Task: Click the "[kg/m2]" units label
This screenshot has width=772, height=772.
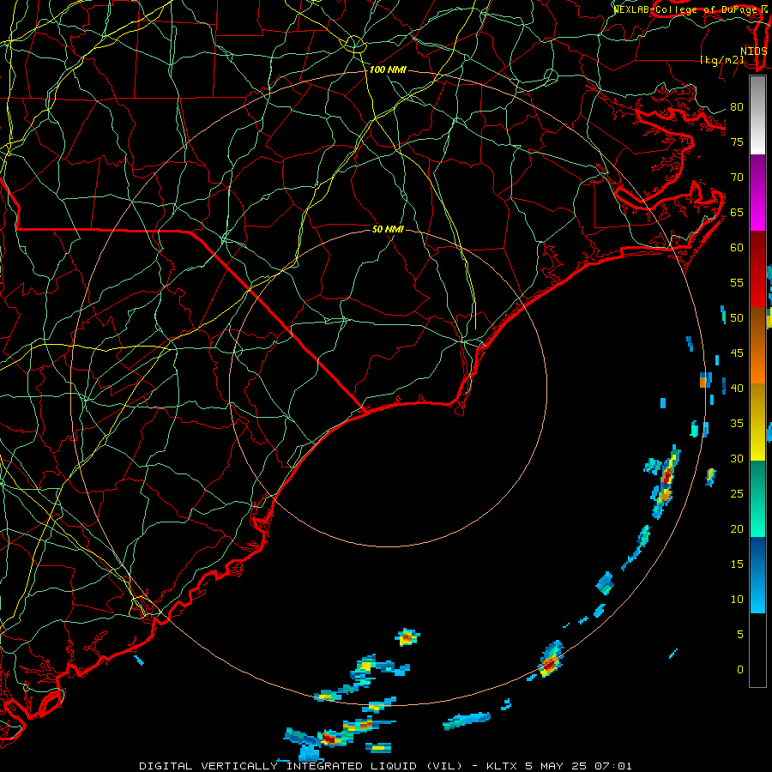Action: (x=722, y=60)
